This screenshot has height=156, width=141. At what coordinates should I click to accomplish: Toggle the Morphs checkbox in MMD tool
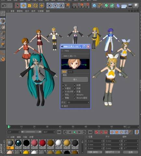[x=75, y=95]
